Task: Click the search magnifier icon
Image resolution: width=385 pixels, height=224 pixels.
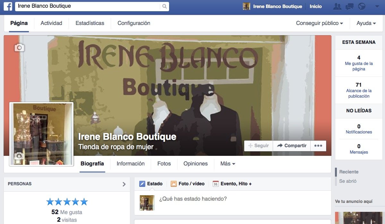Action: tap(164, 6)
